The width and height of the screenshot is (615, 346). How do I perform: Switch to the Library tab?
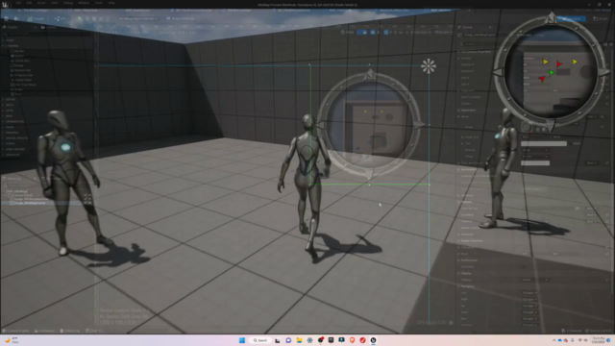click(x=49, y=28)
